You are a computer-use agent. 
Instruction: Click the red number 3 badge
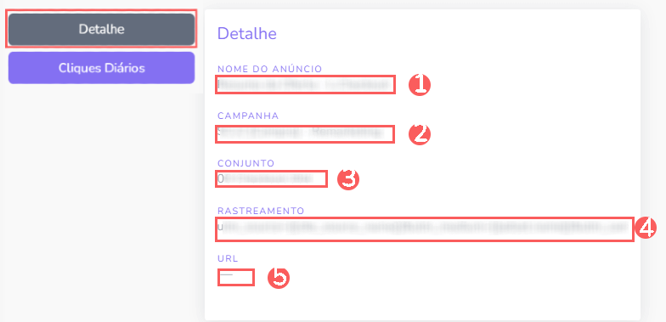[348, 178]
